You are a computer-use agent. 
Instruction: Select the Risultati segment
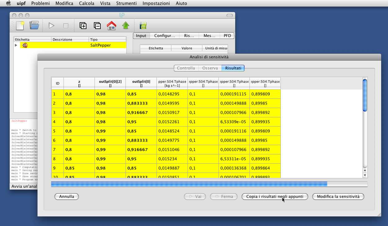(x=233, y=68)
